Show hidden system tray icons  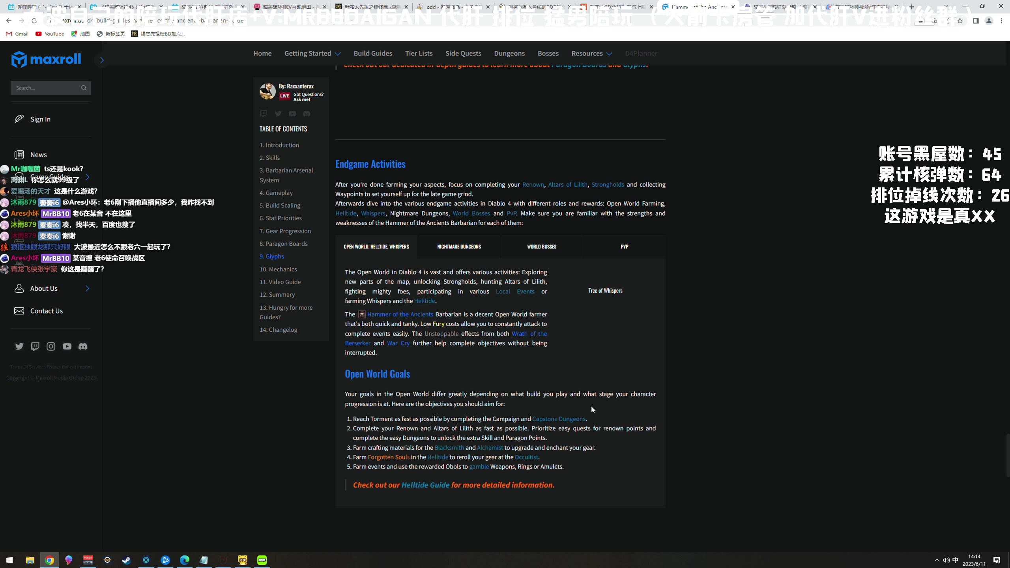point(937,560)
